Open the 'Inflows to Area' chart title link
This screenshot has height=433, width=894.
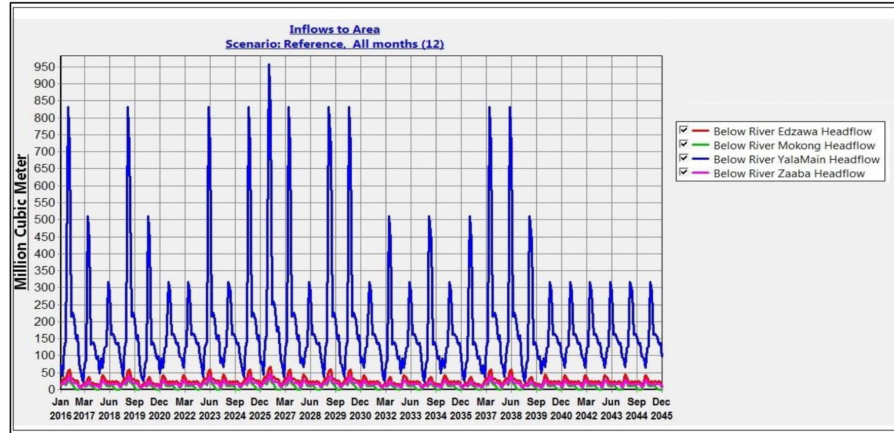(334, 29)
